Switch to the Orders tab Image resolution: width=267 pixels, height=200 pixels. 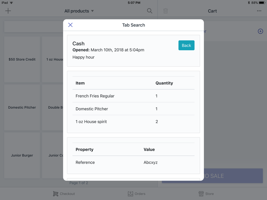[137, 194]
